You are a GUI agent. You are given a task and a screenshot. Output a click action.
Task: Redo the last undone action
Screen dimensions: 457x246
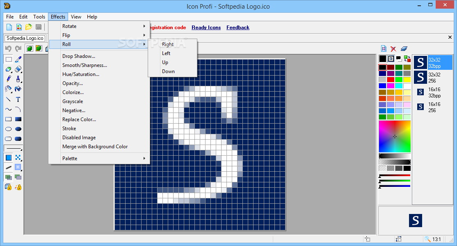coord(18,48)
